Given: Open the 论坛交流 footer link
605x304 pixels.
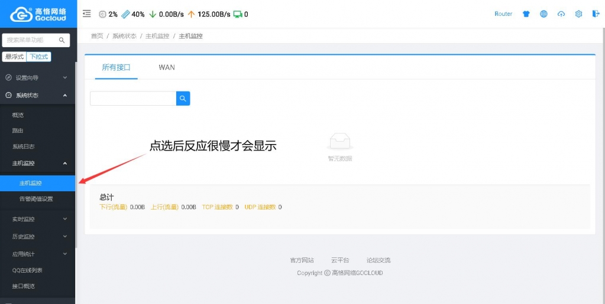Looking at the screenshot, I should click(378, 260).
